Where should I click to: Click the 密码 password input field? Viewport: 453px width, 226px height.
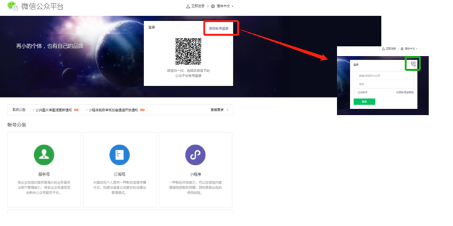click(383, 84)
